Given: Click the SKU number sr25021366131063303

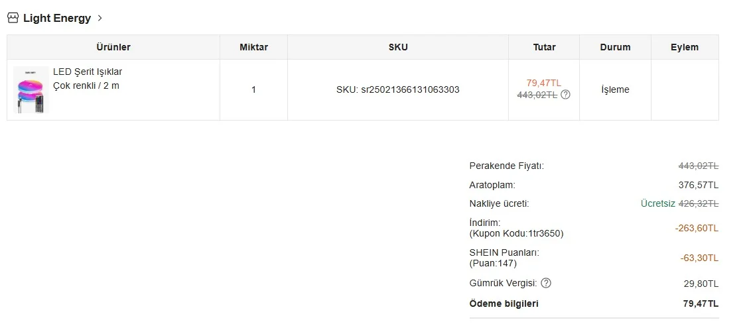Looking at the screenshot, I should [397, 89].
